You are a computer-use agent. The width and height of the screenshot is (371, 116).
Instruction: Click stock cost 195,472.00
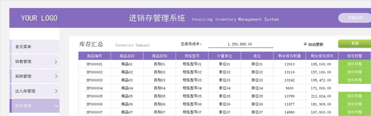click(322, 80)
